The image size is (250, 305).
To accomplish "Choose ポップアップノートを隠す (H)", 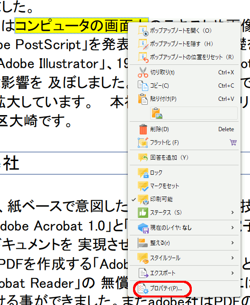I will [184, 44].
